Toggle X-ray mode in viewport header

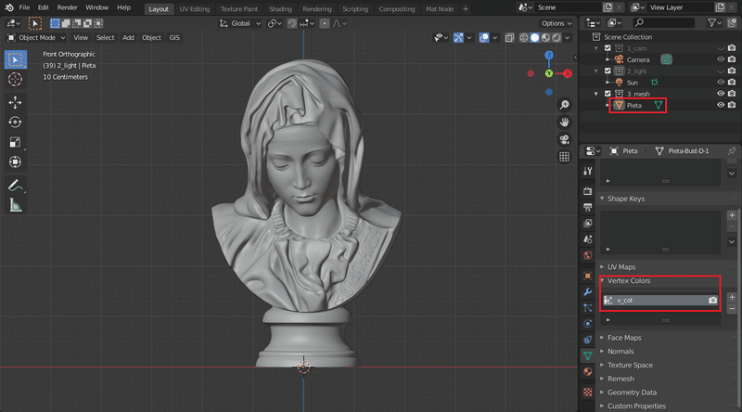click(509, 38)
